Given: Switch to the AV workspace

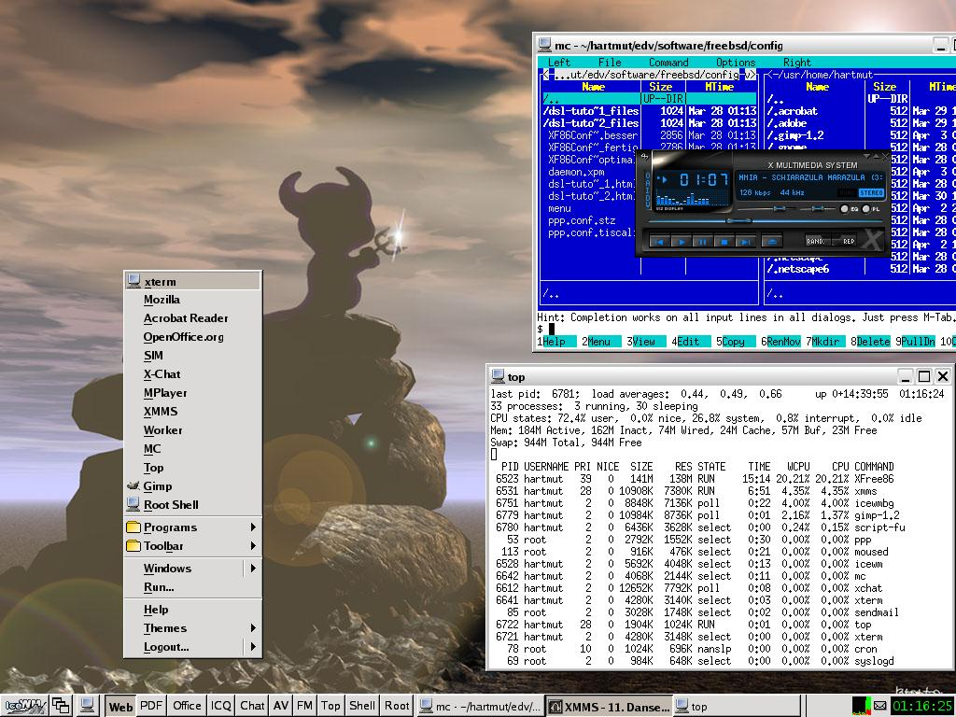Looking at the screenshot, I should 281,706.
